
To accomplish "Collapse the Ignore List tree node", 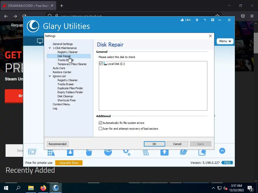I will [x=50, y=76].
